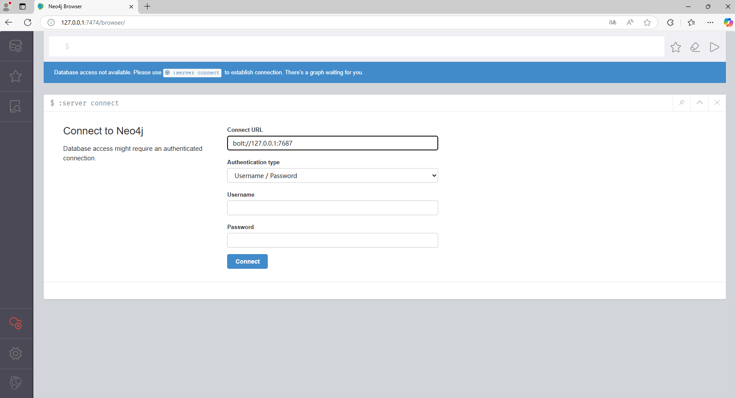
Task: Close the Neo4j Browser tab
Action: click(x=131, y=6)
